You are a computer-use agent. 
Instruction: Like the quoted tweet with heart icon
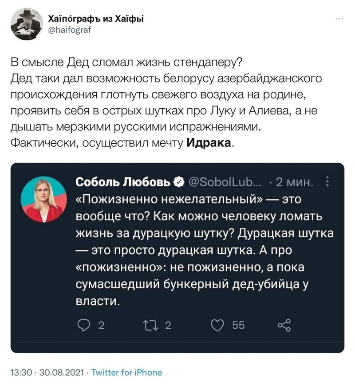coord(217,325)
